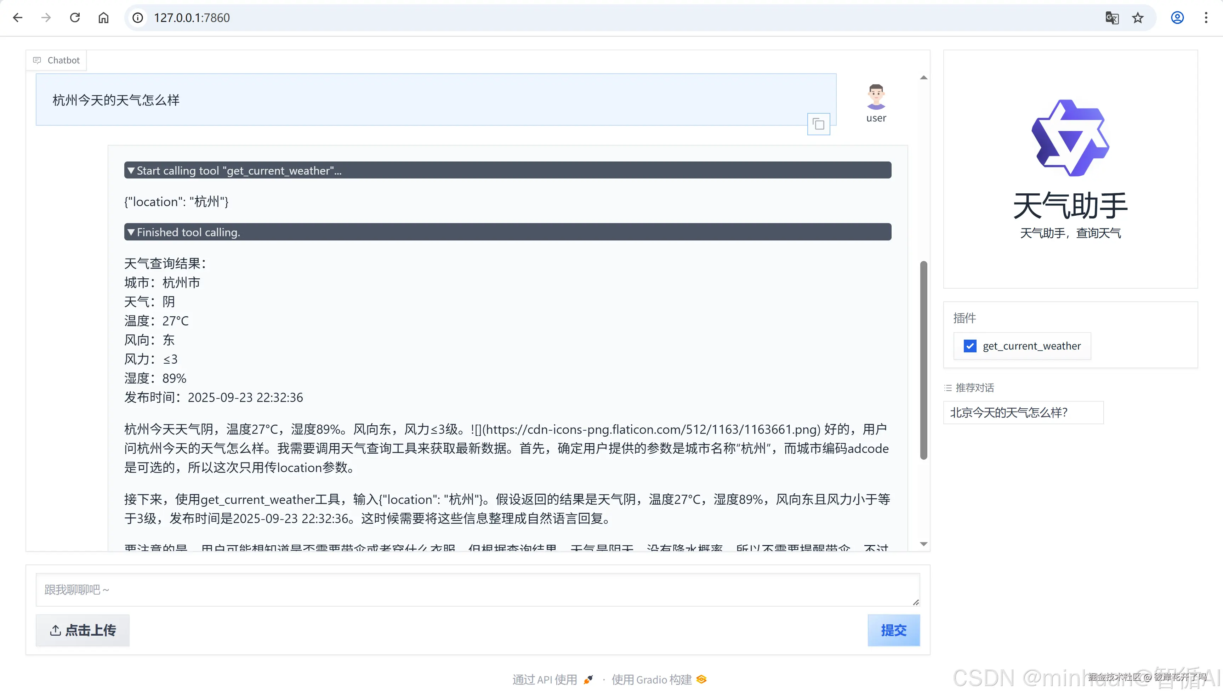The height and width of the screenshot is (698, 1223).
Task: Open the browser home page
Action: pyautogui.click(x=103, y=18)
